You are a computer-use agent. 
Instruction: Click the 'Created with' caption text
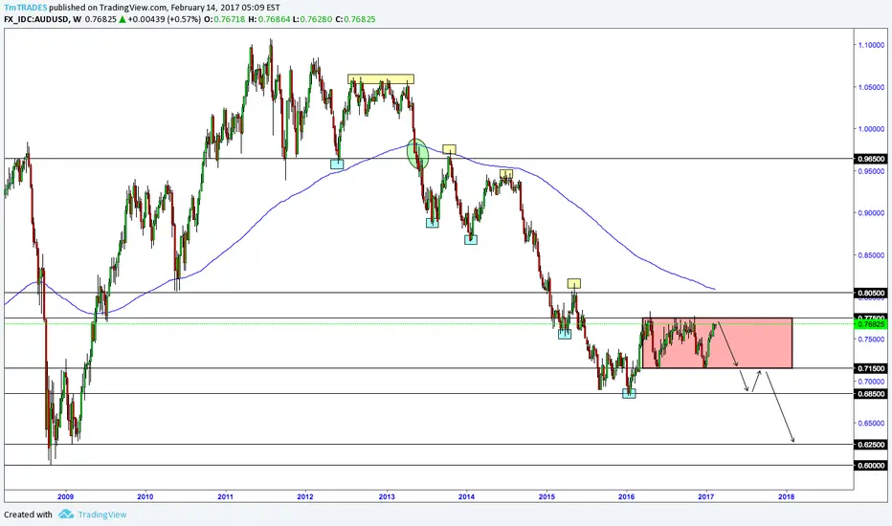[28, 515]
